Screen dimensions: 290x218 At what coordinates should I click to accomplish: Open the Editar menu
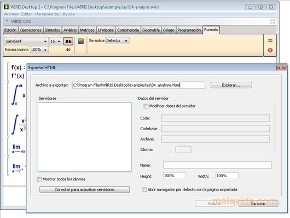pyautogui.click(x=27, y=14)
